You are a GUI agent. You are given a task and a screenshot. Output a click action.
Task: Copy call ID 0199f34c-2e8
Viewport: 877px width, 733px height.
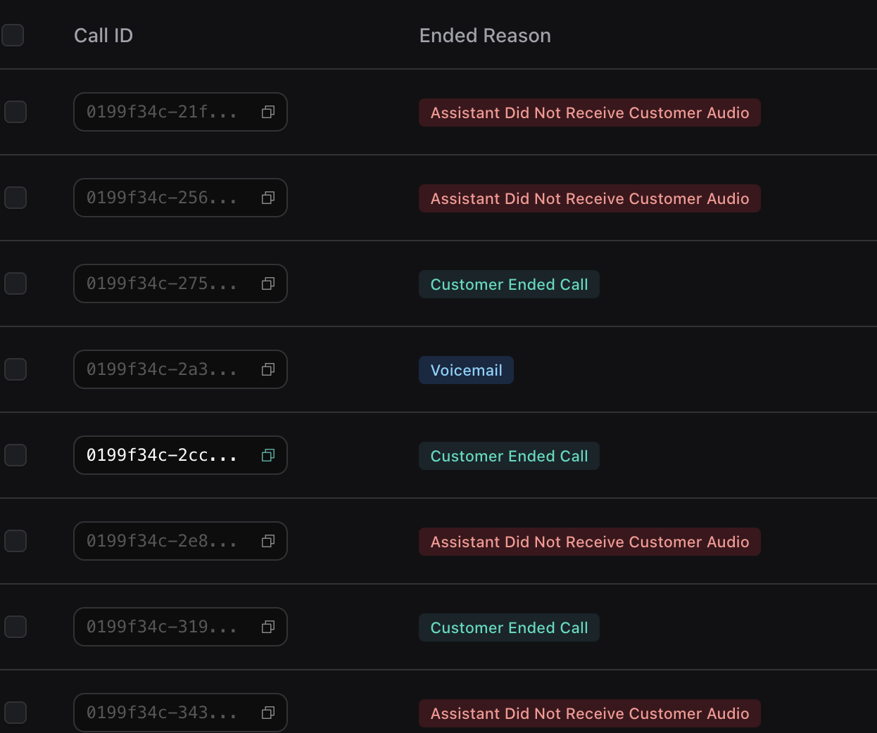[268, 542]
